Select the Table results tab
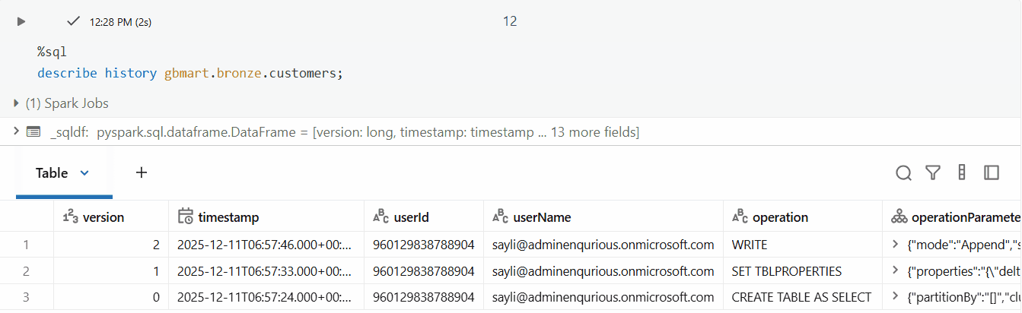Viewport: 1022px width, 313px height. tap(52, 173)
